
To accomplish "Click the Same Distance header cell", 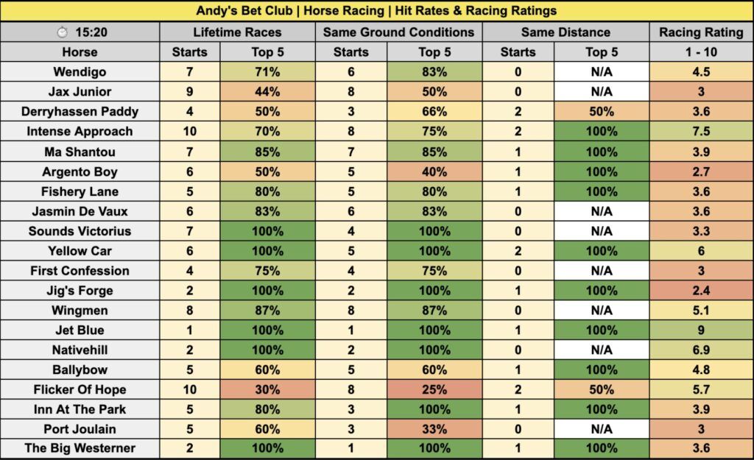I will (x=565, y=32).
